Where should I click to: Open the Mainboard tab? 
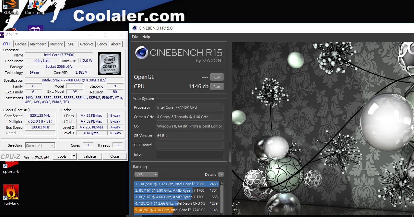38,44
